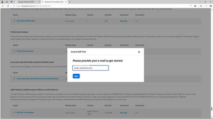213x119 pixels.
Task: Select the 9-Feb-2023 release date cell
Action: click(70, 21)
